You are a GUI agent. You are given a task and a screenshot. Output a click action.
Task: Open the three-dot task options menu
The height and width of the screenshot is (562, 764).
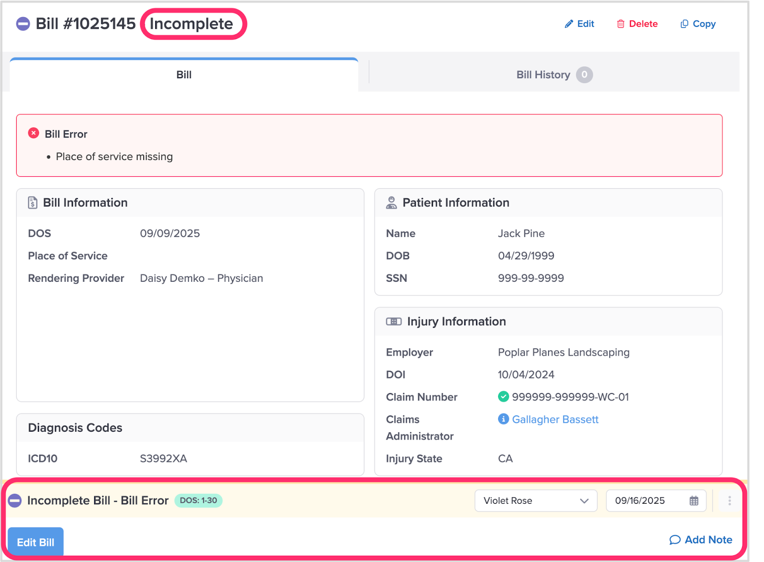click(729, 500)
